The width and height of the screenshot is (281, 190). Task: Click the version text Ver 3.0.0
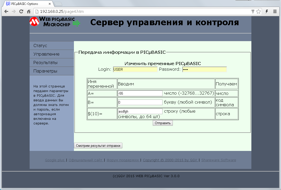pos(172,176)
